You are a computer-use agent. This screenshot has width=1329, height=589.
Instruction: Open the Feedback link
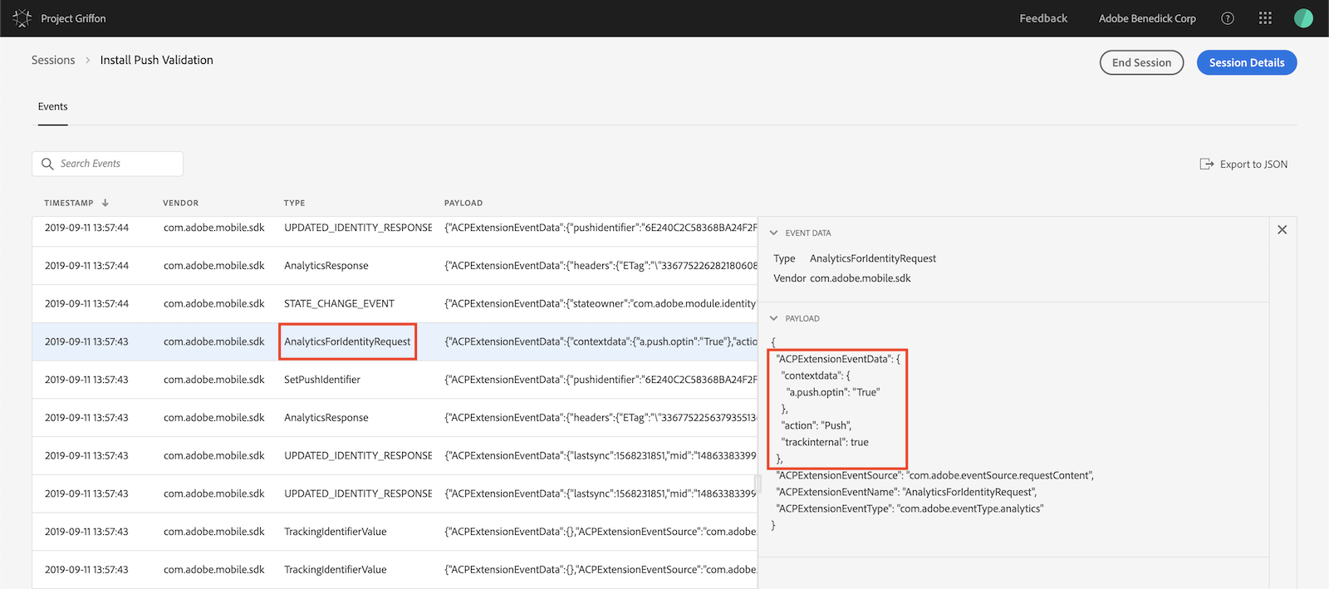[x=1043, y=18]
